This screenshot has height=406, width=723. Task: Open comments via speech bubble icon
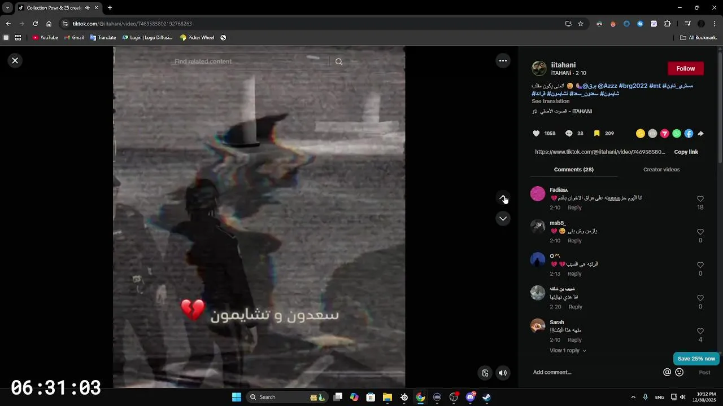(569, 134)
